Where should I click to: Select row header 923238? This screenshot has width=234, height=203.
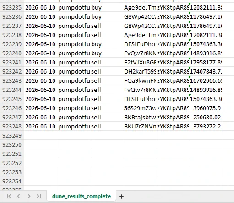pos(12,35)
